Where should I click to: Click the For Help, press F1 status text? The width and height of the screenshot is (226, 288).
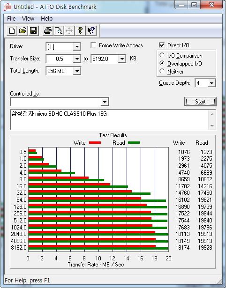click(27, 281)
